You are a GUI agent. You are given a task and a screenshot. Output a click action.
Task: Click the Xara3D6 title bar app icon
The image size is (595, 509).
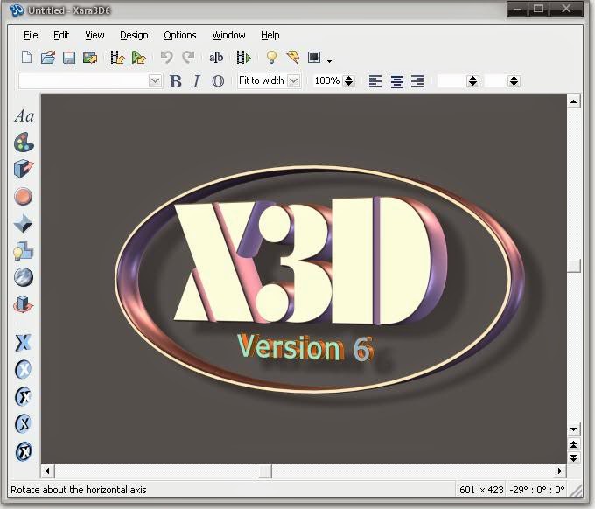[x=17, y=10]
